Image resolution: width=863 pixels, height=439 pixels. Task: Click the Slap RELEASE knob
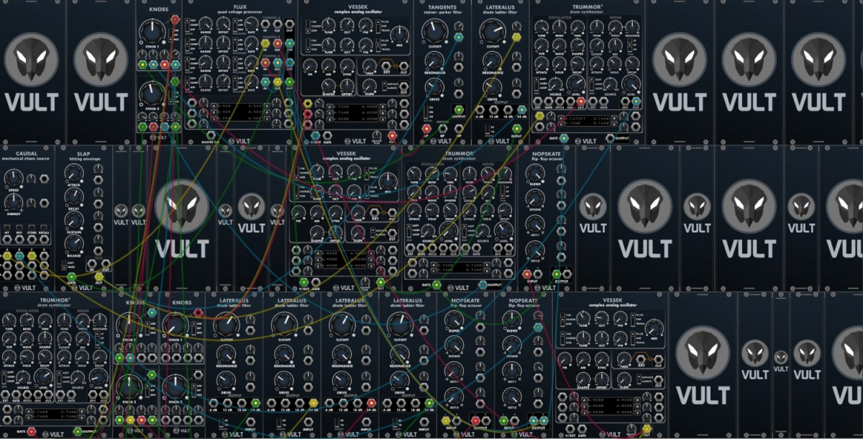(x=74, y=244)
